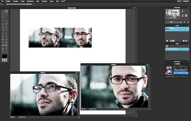This screenshot has width=191, height=121.
Task: Open the Regolazione menu
Action: coord(30,1)
